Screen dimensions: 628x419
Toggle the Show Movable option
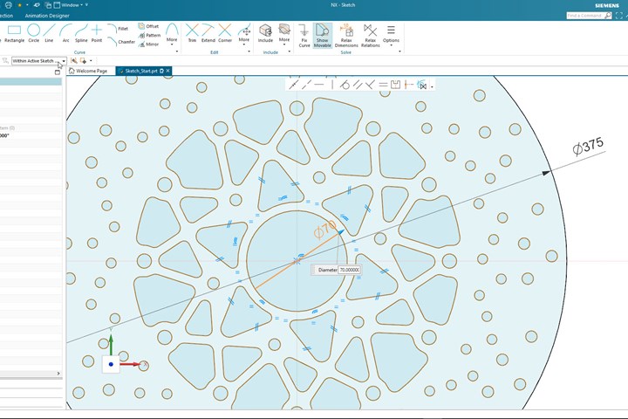point(323,36)
